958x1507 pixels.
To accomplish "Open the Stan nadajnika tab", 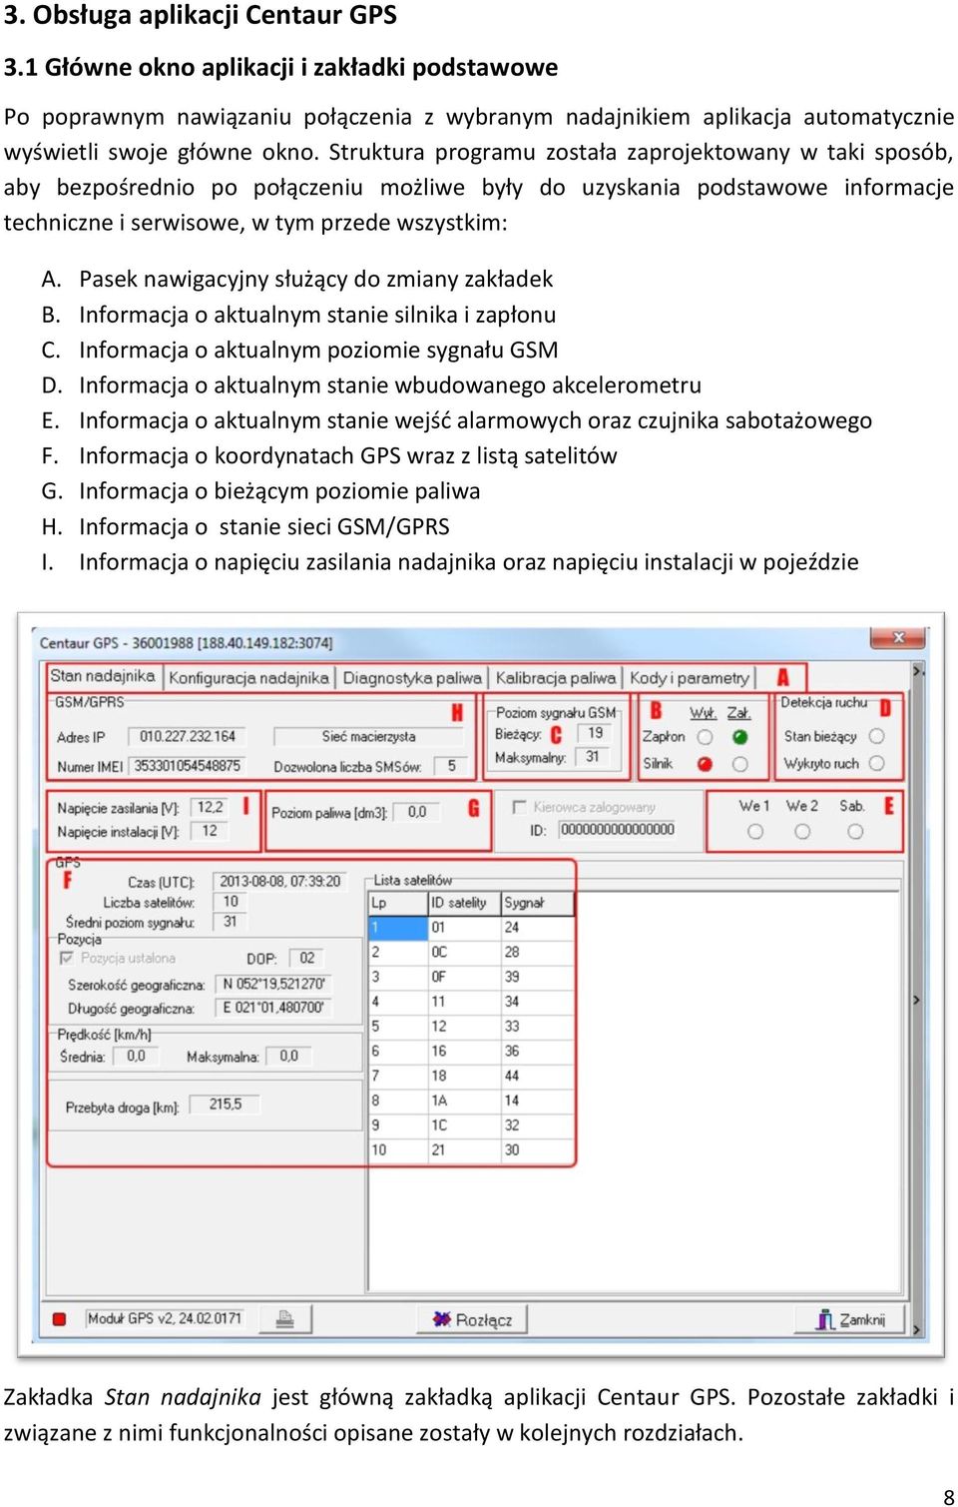I will click(103, 676).
